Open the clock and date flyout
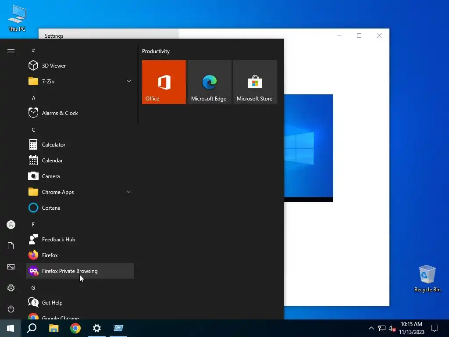Screen dimensions: 449x337 coord(411,328)
